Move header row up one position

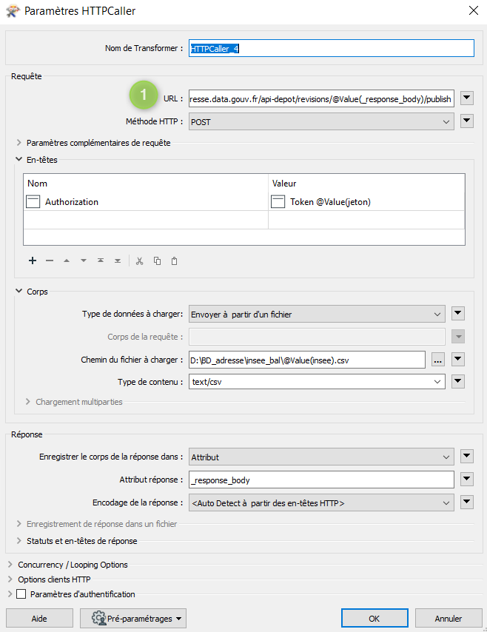[67, 260]
